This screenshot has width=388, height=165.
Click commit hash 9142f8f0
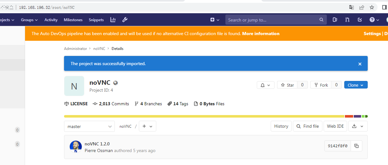(x=338, y=146)
